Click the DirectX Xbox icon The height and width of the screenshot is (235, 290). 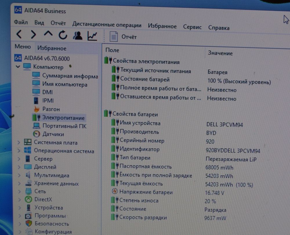click(28, 199)
